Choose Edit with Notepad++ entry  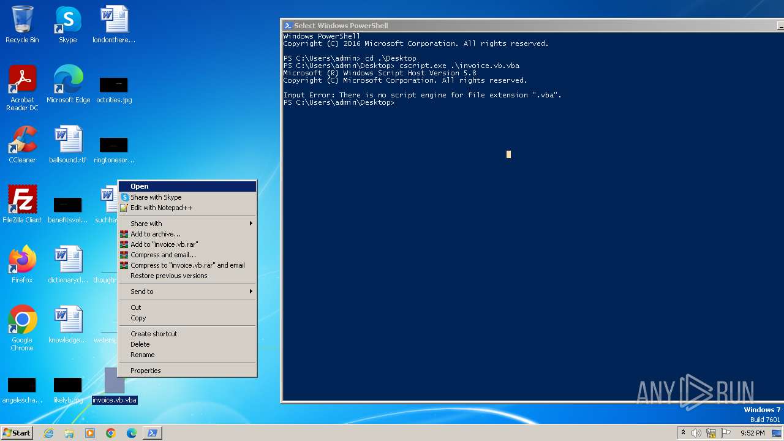tap(187, 208)
